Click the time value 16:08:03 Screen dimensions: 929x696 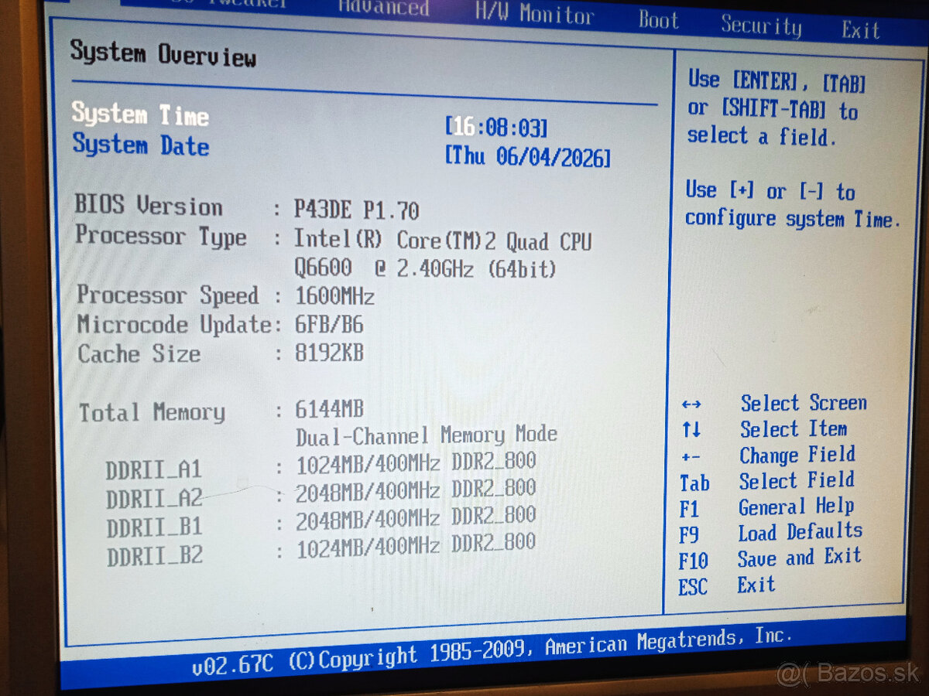click(x=496, y=127)
